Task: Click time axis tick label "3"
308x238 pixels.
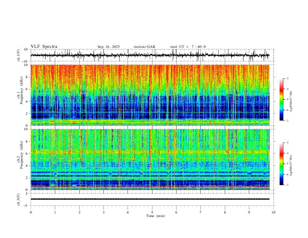Action: pyautogui.click(x=103, y=212)
